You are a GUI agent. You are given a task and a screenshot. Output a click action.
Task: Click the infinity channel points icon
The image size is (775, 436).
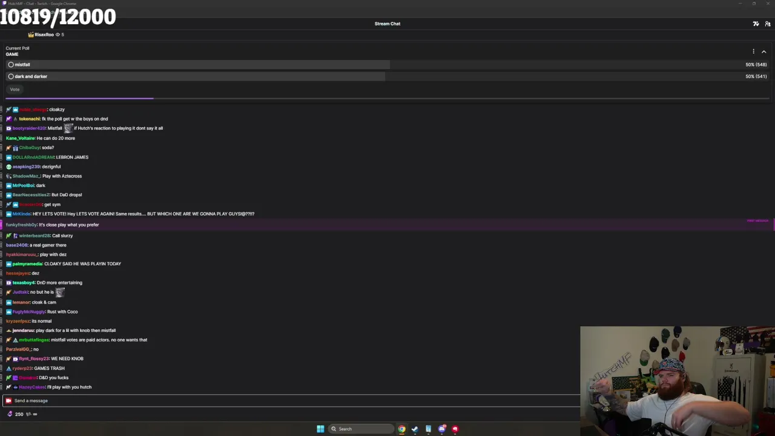tap(35, 414)
